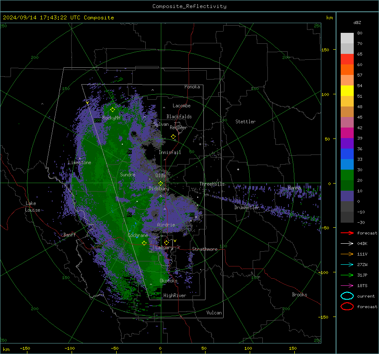Click the yellow diamond marker near RedDeer

click(x=173, y=137)
